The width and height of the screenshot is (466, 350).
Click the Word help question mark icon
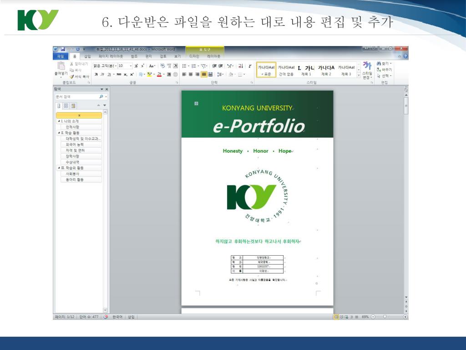(x=405, y=56)
